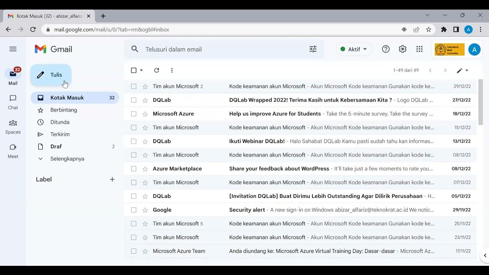489x275 pixels.
Task: Open new browser tab plus button
Action: click(103, 16)
